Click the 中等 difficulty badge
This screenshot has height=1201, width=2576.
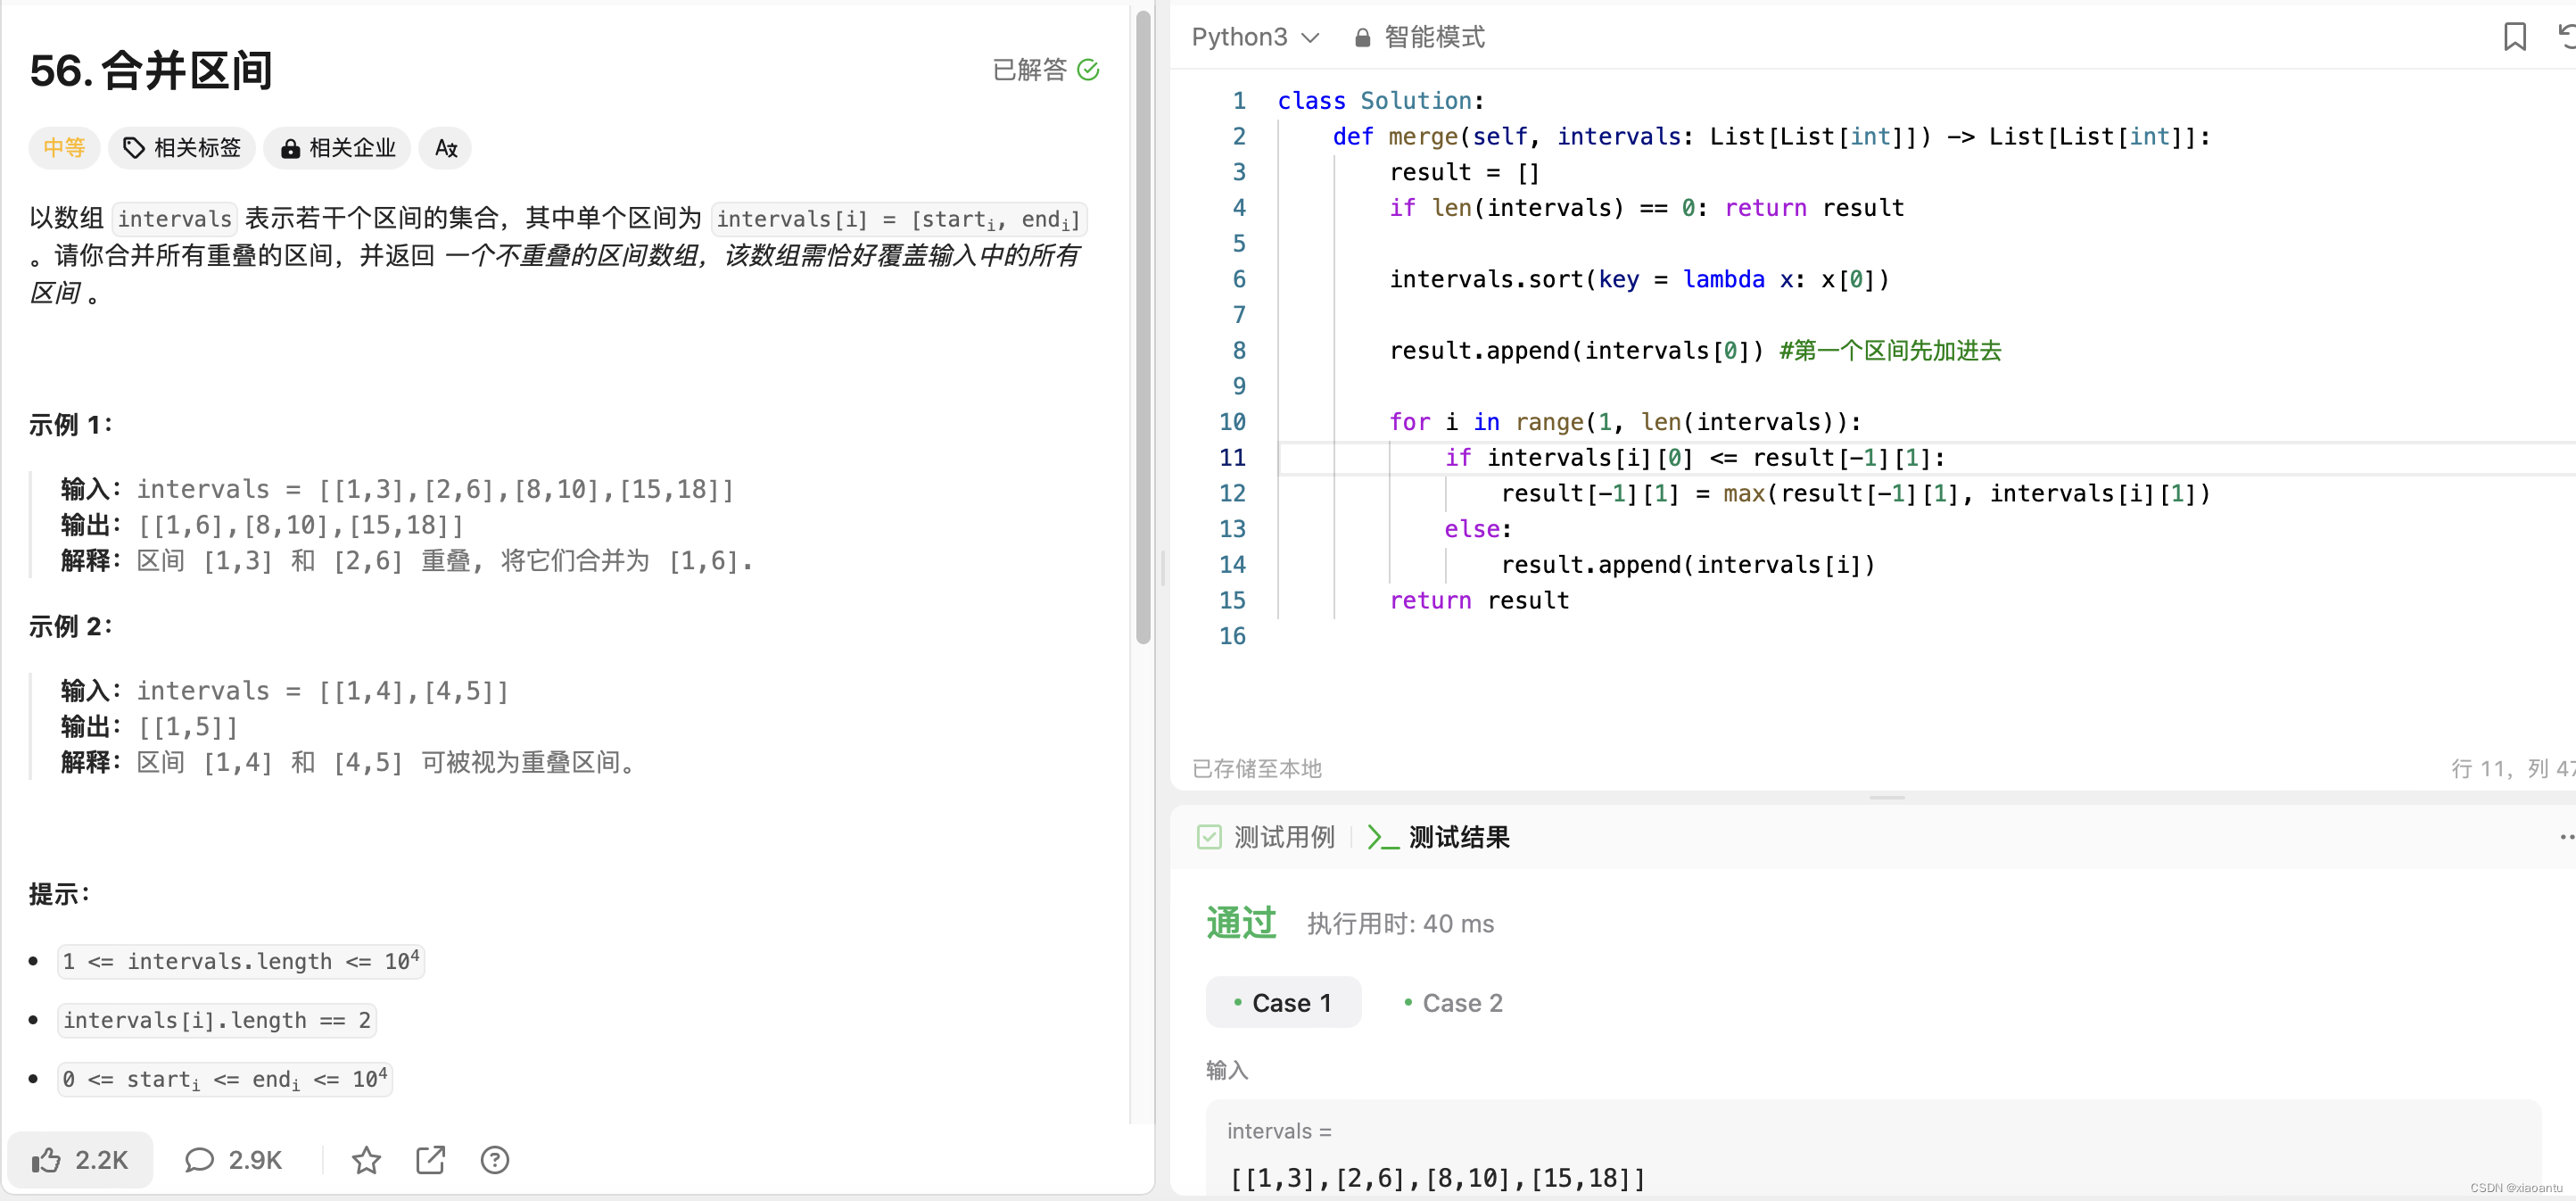click(64, 148)
